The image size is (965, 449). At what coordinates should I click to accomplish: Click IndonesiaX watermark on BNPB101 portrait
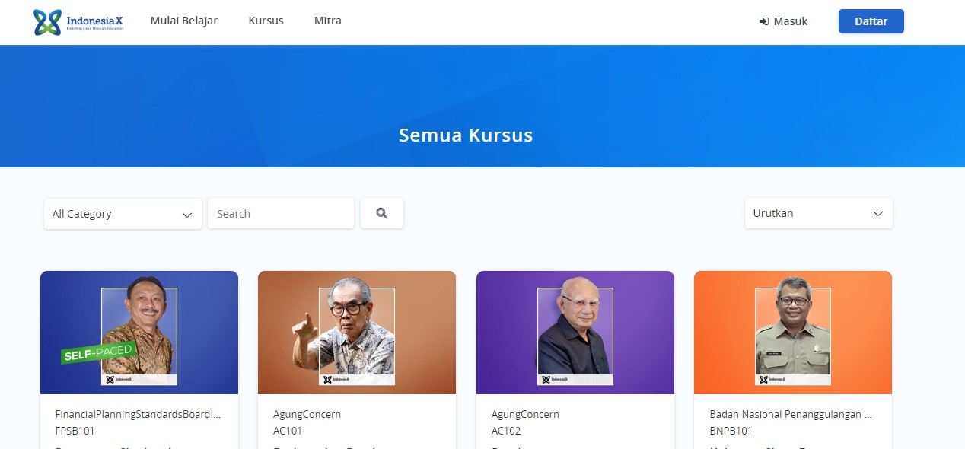[x=772, y=379]
